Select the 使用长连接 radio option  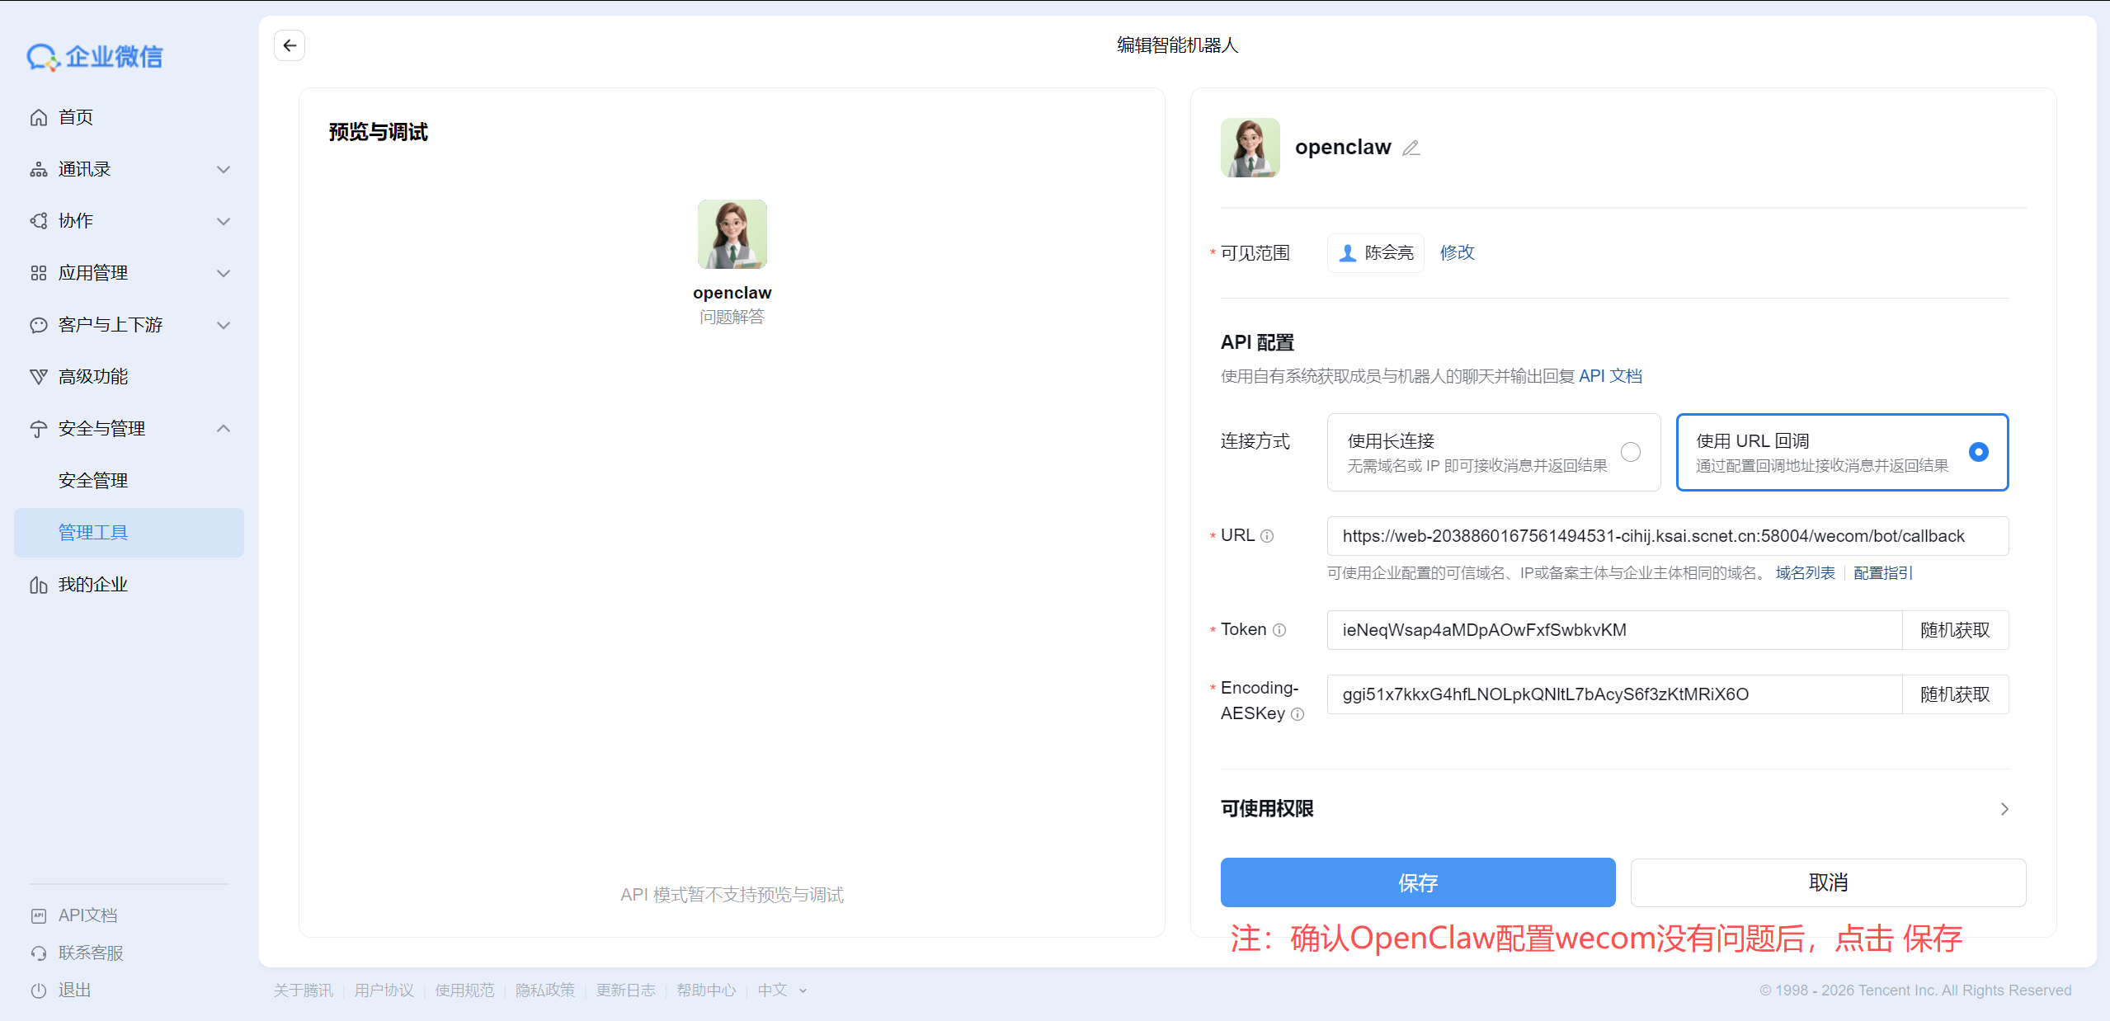1630,452
